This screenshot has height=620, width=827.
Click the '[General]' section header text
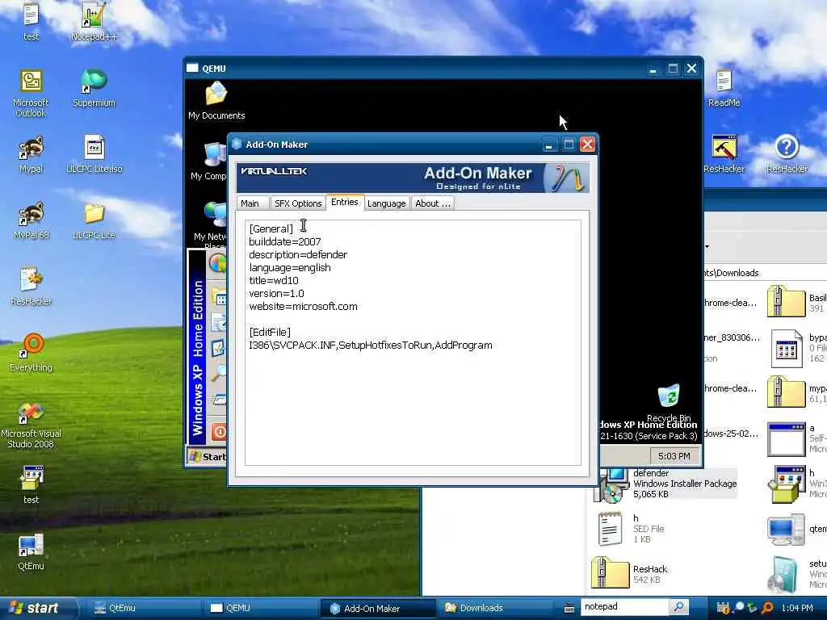pyautogui.click(x=271, y=228)
